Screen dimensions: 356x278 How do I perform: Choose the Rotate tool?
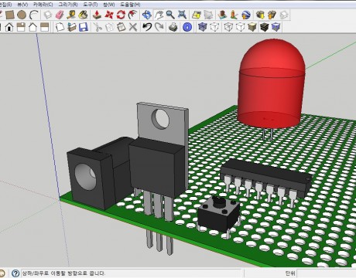coord(121,15)
